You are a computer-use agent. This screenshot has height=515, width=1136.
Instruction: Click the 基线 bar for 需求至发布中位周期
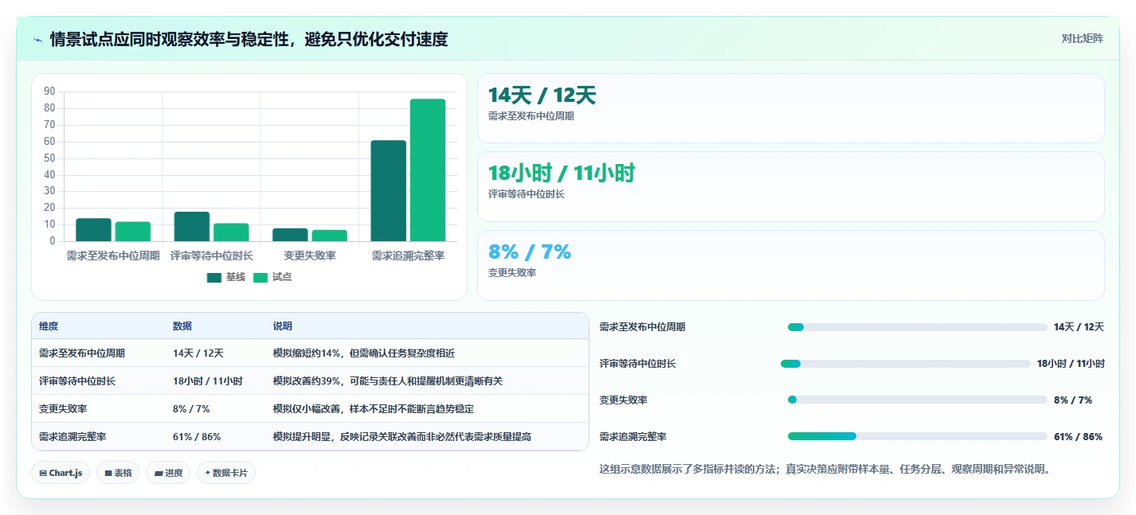(x=93, y=230)
